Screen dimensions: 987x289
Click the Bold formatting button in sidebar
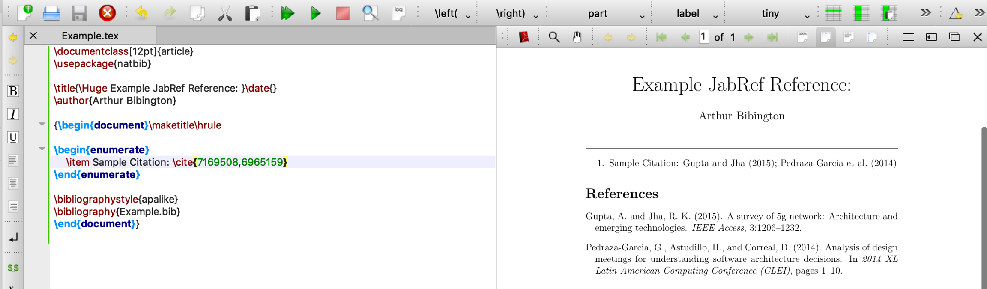pos(13,91)
